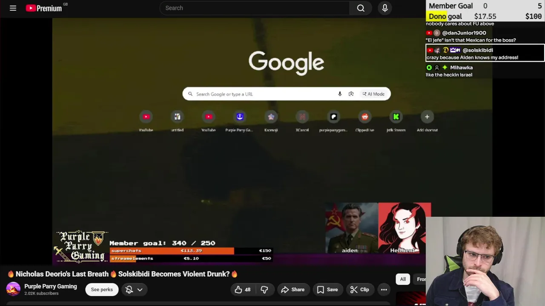The image size is (545, 306).
Task: Click the '$100' Dono goal target
Action: pyautogui.click(x=534, y=17)
